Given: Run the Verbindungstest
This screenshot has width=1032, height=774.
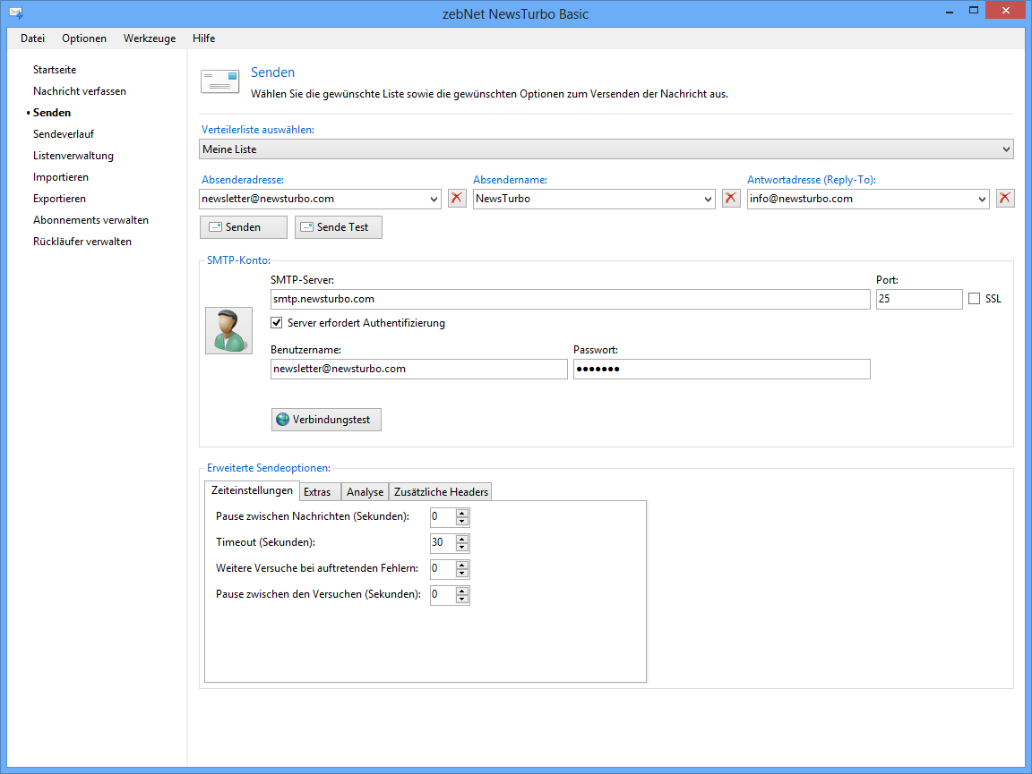Looking at the screenshot, I should tap(326, 420).
